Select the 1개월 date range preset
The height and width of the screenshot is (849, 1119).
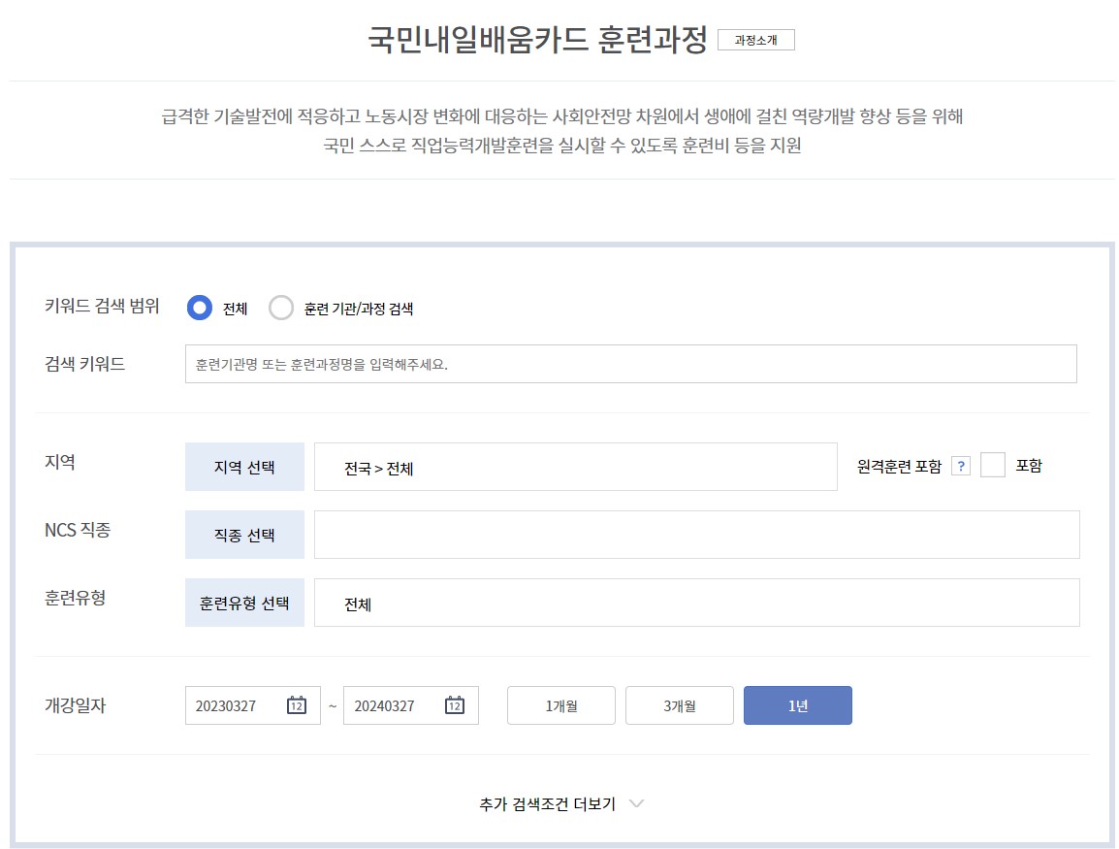tap(560, 705)
